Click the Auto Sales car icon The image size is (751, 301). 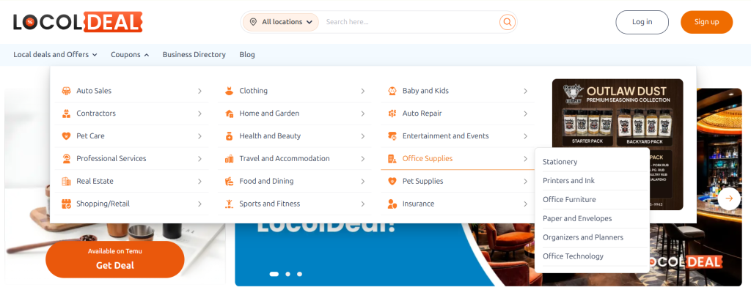(66, 91)
